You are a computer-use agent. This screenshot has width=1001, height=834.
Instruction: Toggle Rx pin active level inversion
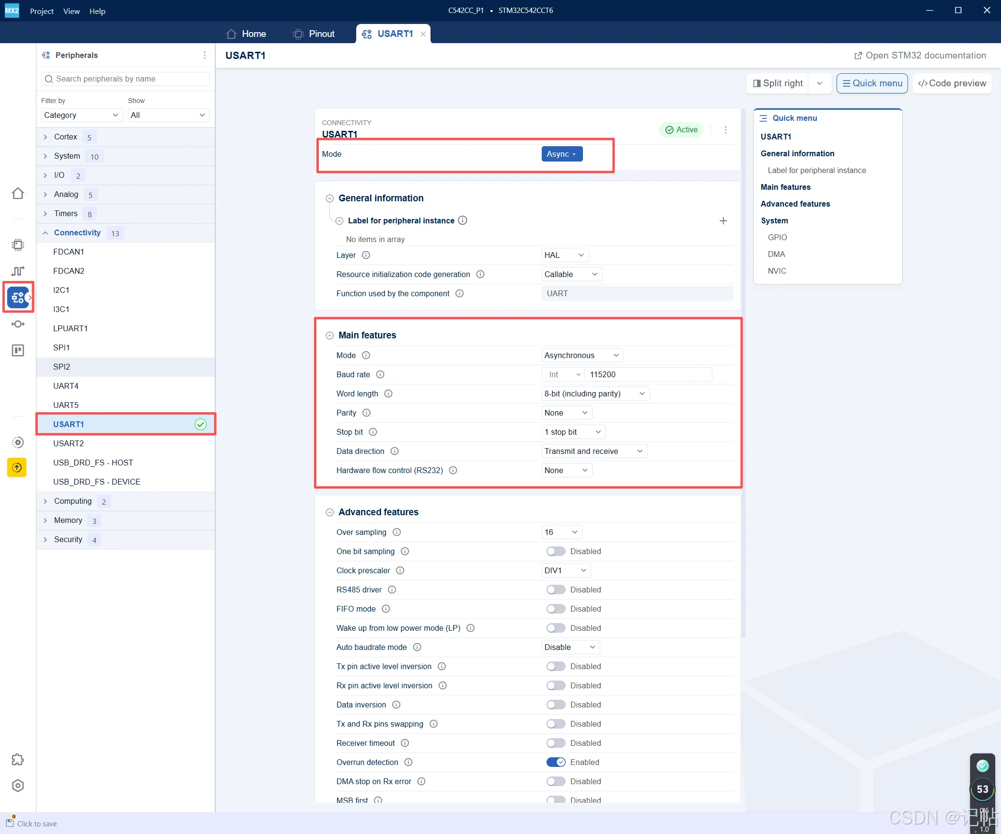pos(556,685)
